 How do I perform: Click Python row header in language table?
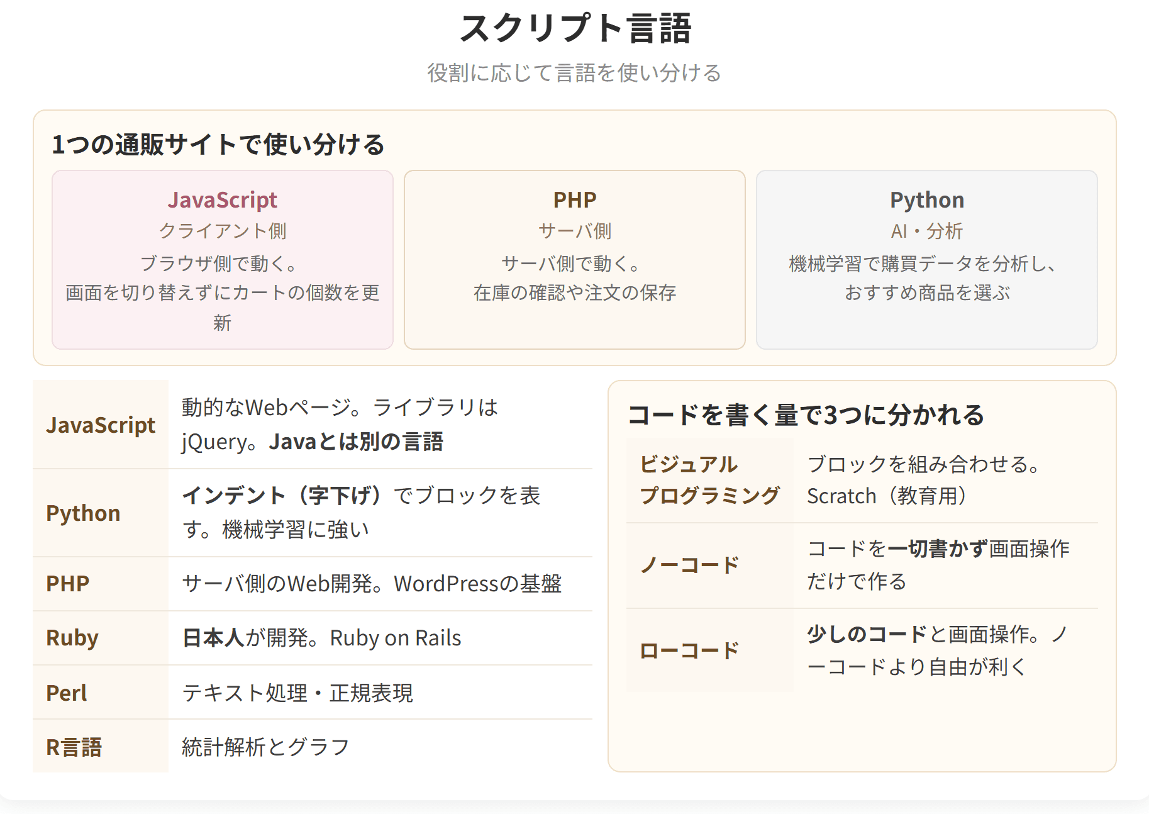101,513
